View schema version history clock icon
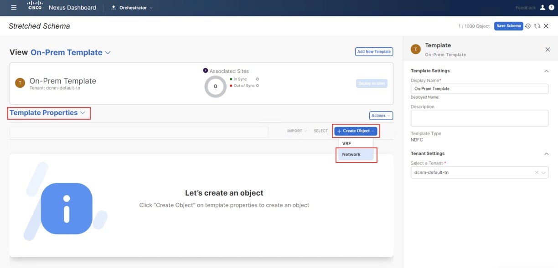 coord(528,26)
